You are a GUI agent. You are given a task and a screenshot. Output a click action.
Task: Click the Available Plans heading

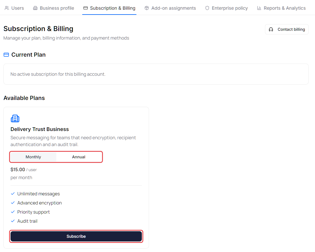[x=24, y=98]
